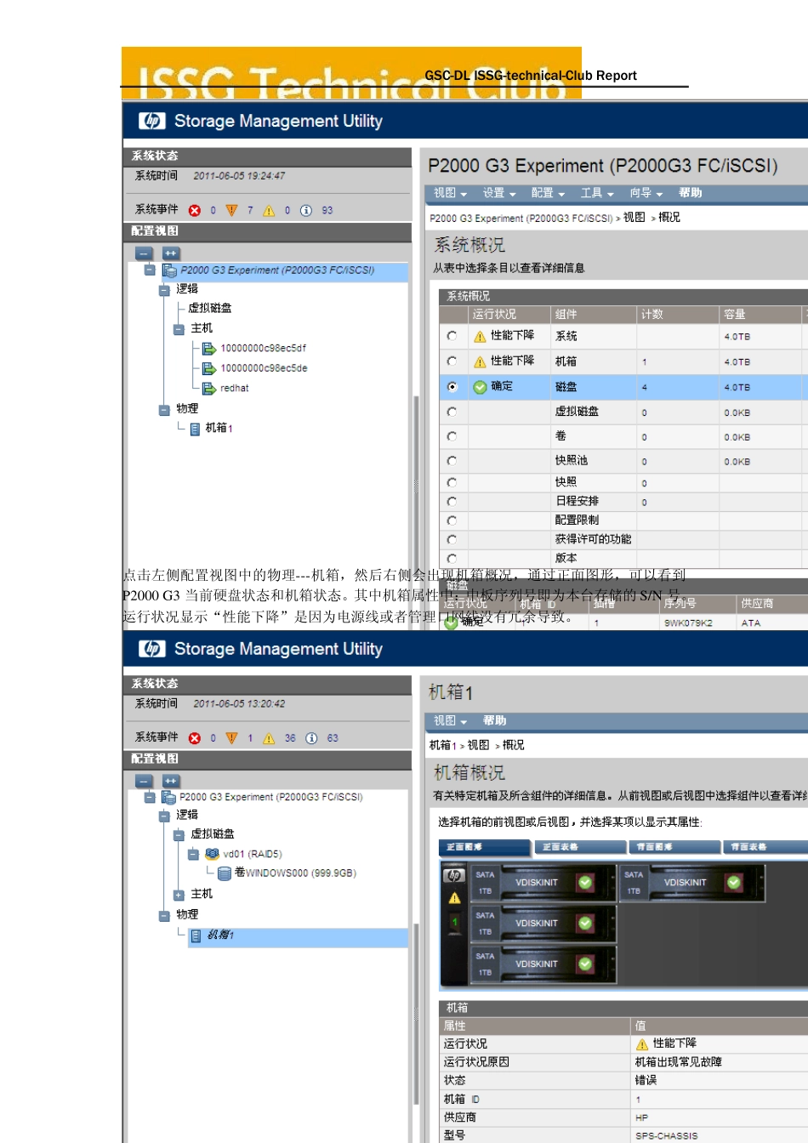Collapse the 主机 node above 10000000c98ec5df
This screenshot has height=1143, width=808.
[x=179, y=329]
